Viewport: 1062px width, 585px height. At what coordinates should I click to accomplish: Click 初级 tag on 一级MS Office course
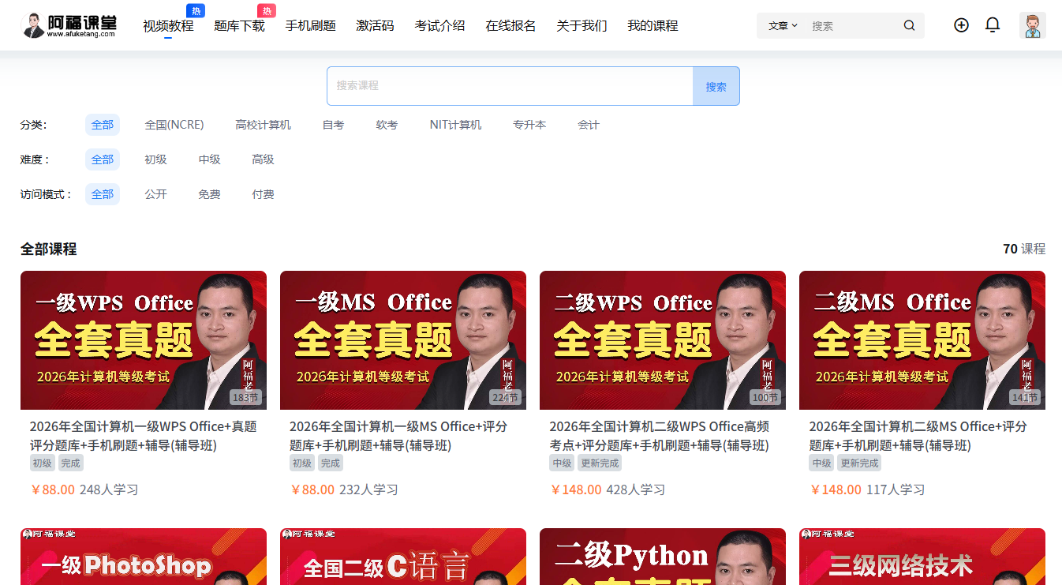click(301, 463)
